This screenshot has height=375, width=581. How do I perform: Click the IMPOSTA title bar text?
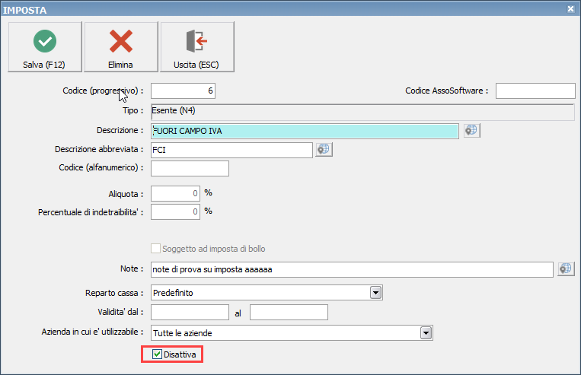pos(25,11)
